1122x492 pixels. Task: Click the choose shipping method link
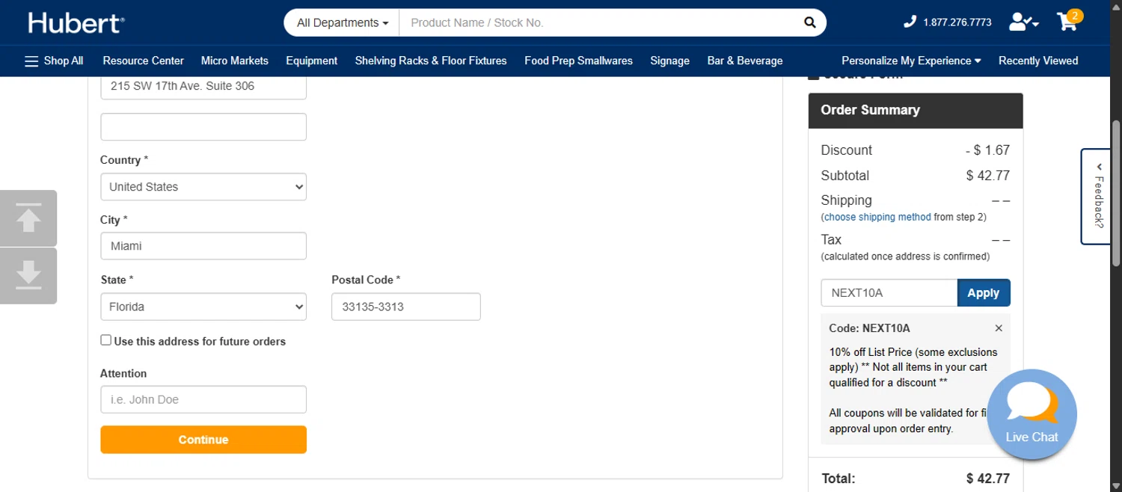coord(877,217)
